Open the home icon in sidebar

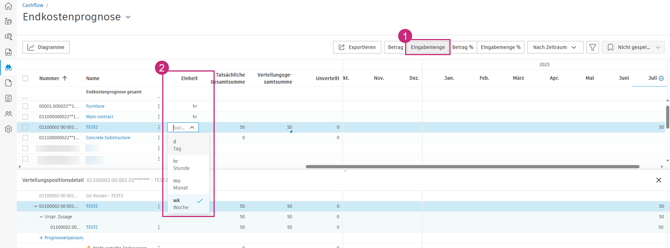[8, 6]
